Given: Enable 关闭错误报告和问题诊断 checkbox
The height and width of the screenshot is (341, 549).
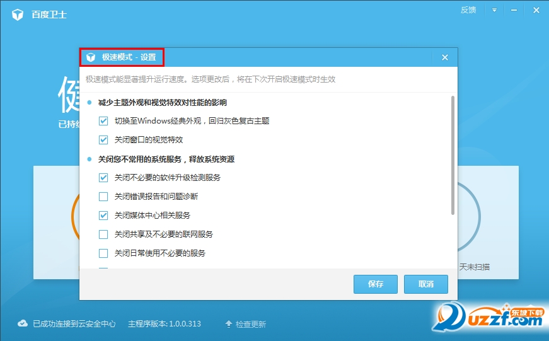Looking at the screenshot, I should click(104, 197).
